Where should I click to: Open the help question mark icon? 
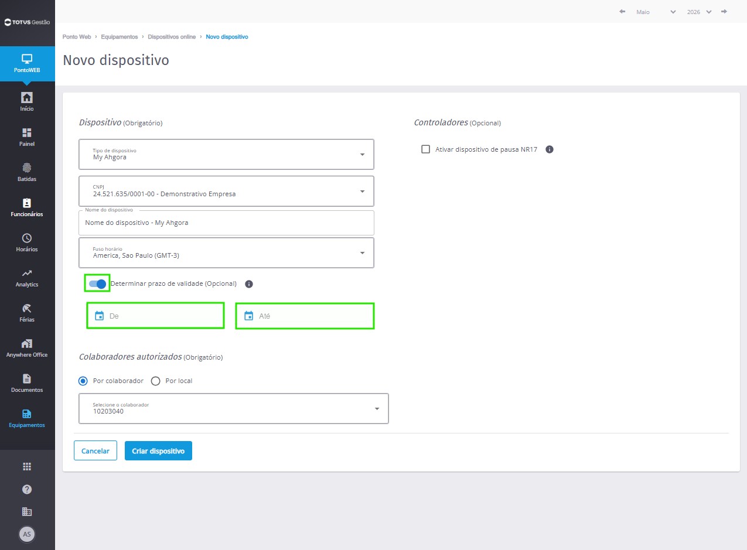[27, 489]
